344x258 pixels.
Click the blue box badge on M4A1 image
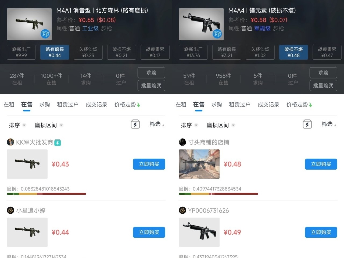click(x=45, y=34)
